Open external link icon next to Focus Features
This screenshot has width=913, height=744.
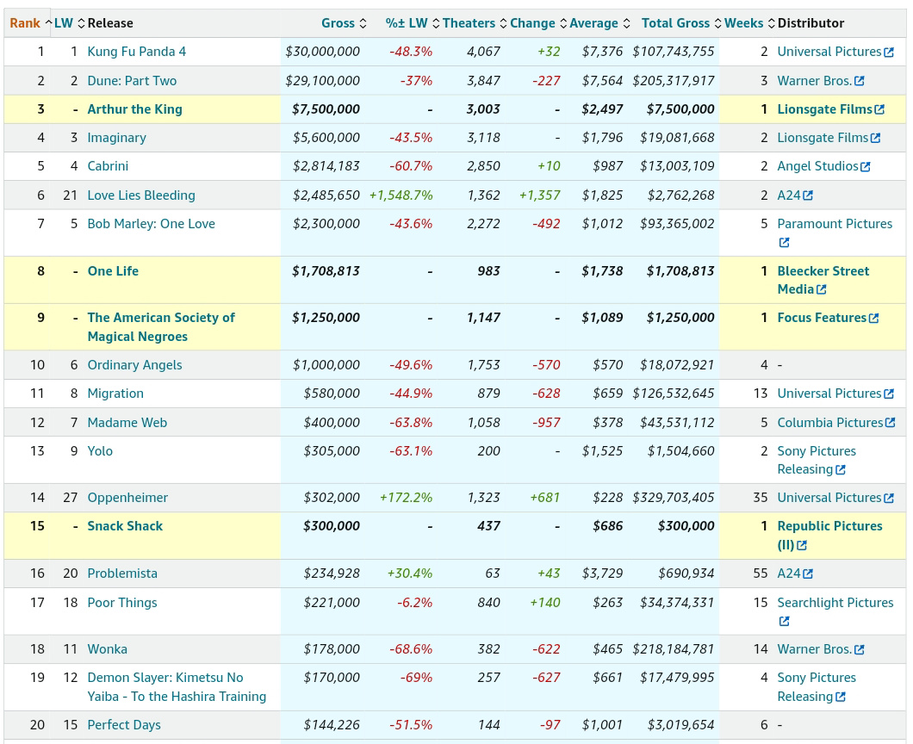pos(873,318)
